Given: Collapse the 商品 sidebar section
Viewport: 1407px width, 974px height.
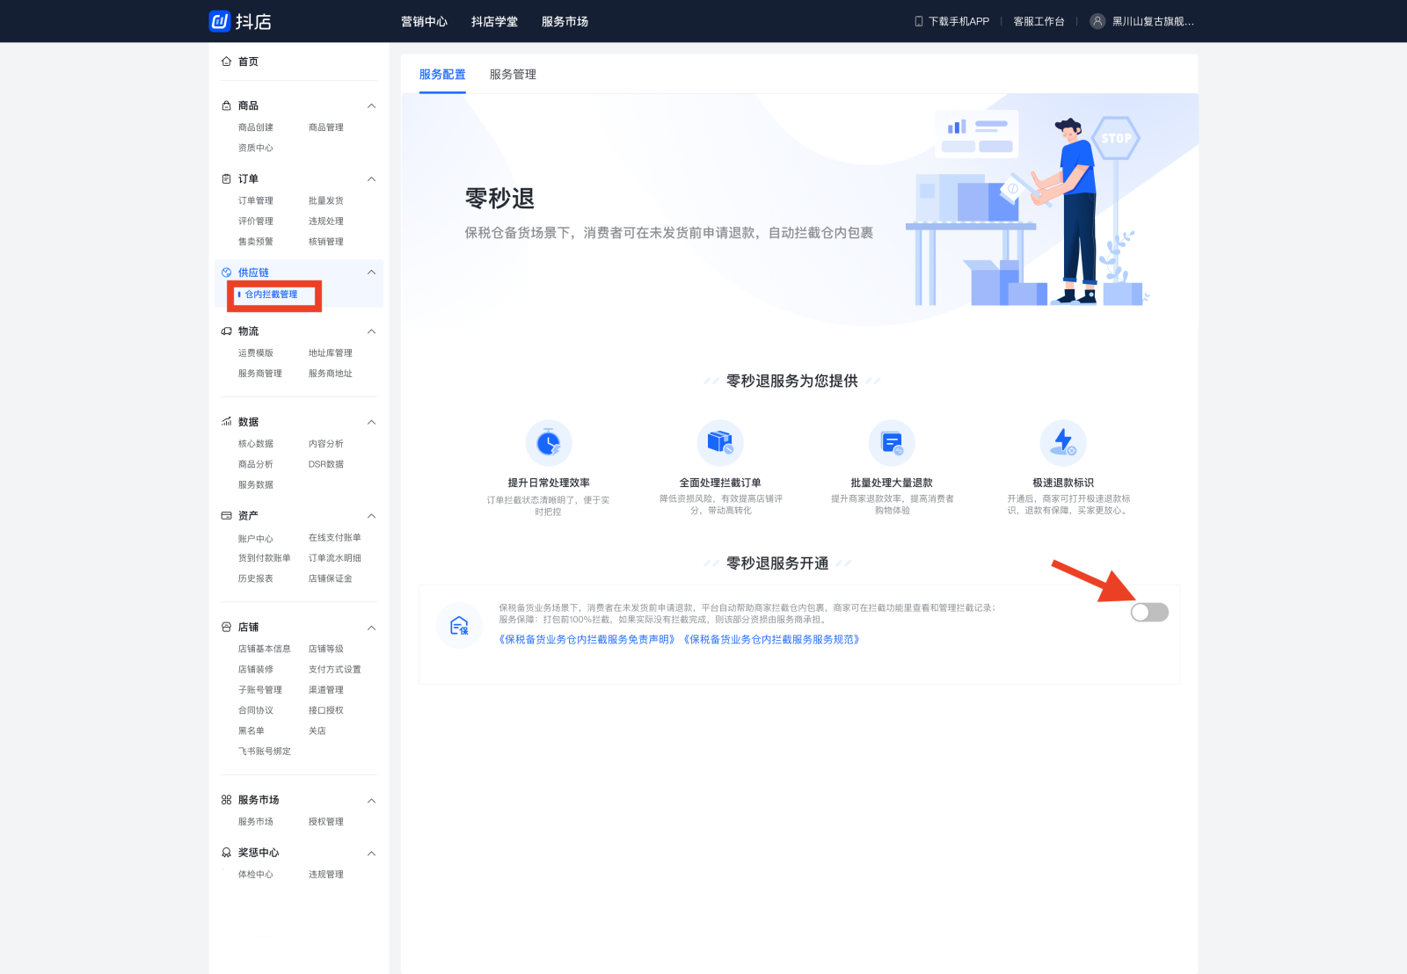Looking at the screenshot, I should [371, 106].
